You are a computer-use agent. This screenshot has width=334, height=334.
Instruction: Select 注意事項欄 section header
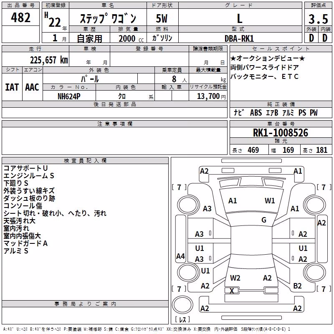(x=114, y=124)
